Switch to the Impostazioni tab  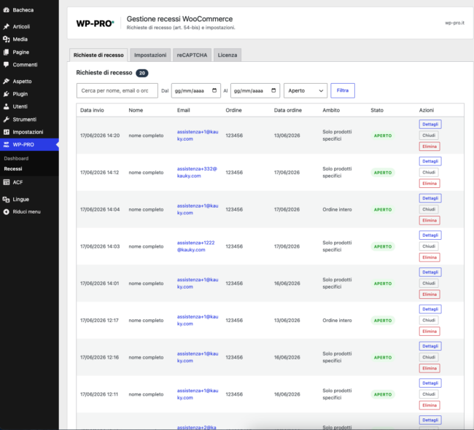(x=150, y=55)
